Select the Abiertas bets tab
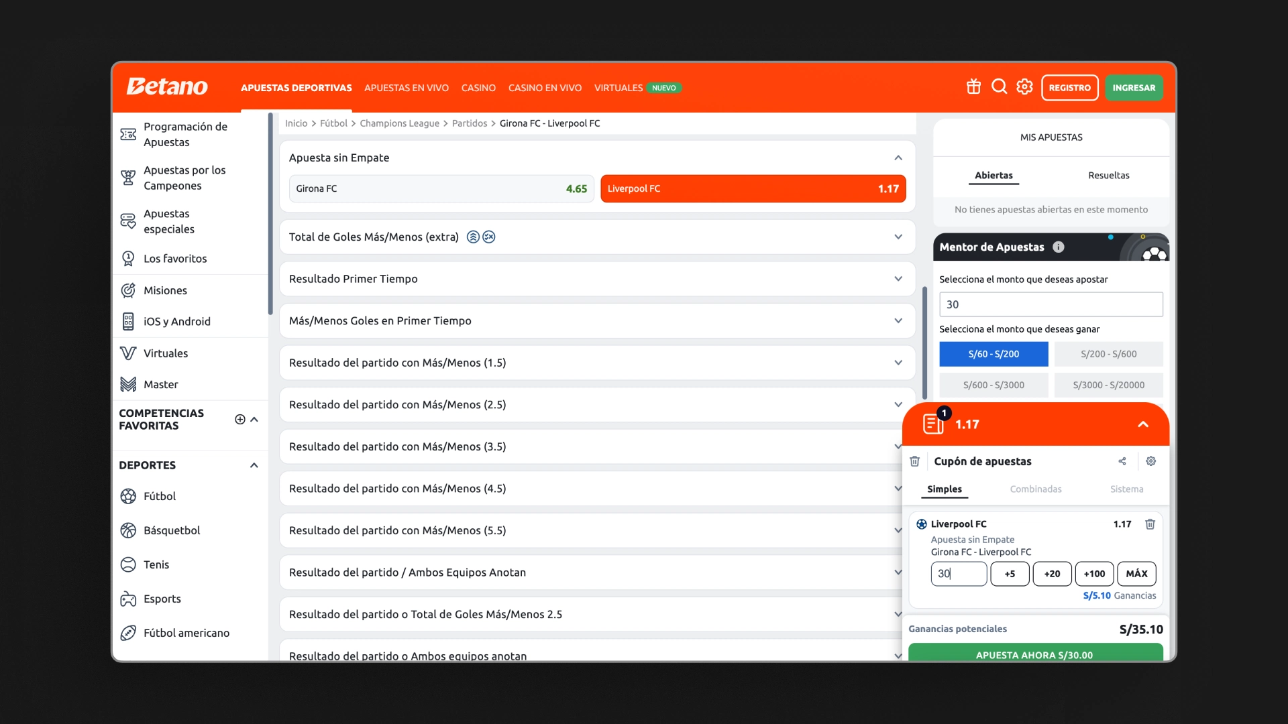Viewport: 1288px width, 724px height. pos(994,175)
